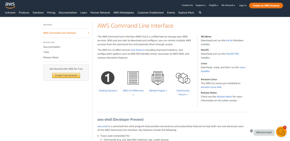Expand the Support dropdown
This screenshot has height=141, width=290.
200,5
